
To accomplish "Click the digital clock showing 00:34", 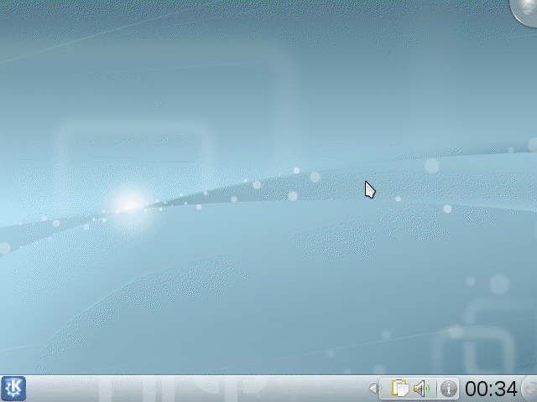I will pos(491,389).
